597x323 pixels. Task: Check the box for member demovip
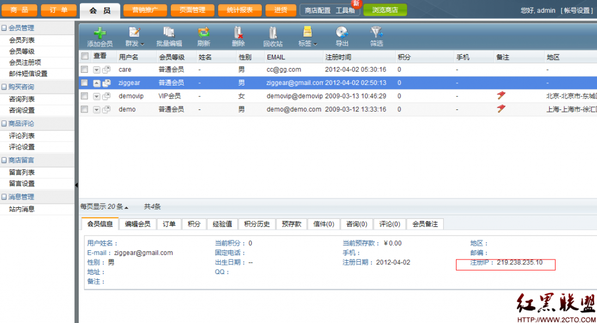[x=85, y=96]
